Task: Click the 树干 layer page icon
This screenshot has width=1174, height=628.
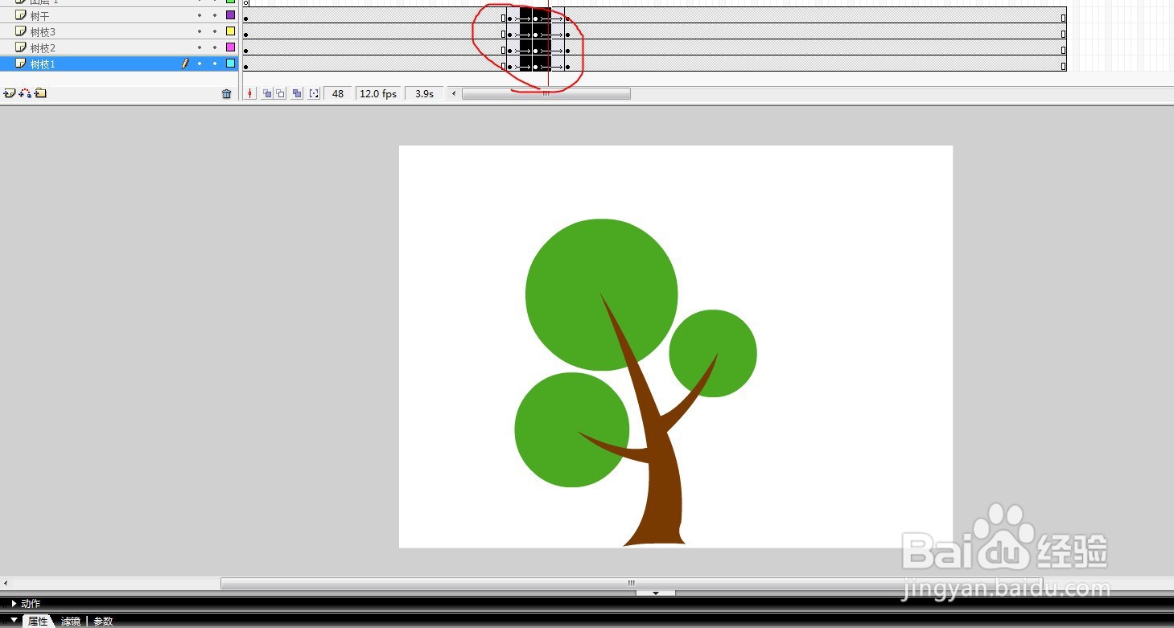Action: [21, 15]
